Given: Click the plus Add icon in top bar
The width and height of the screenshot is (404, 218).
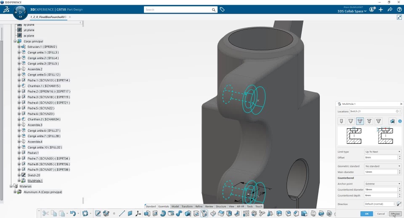Looking at the screenshot, I should coord(381,10).
